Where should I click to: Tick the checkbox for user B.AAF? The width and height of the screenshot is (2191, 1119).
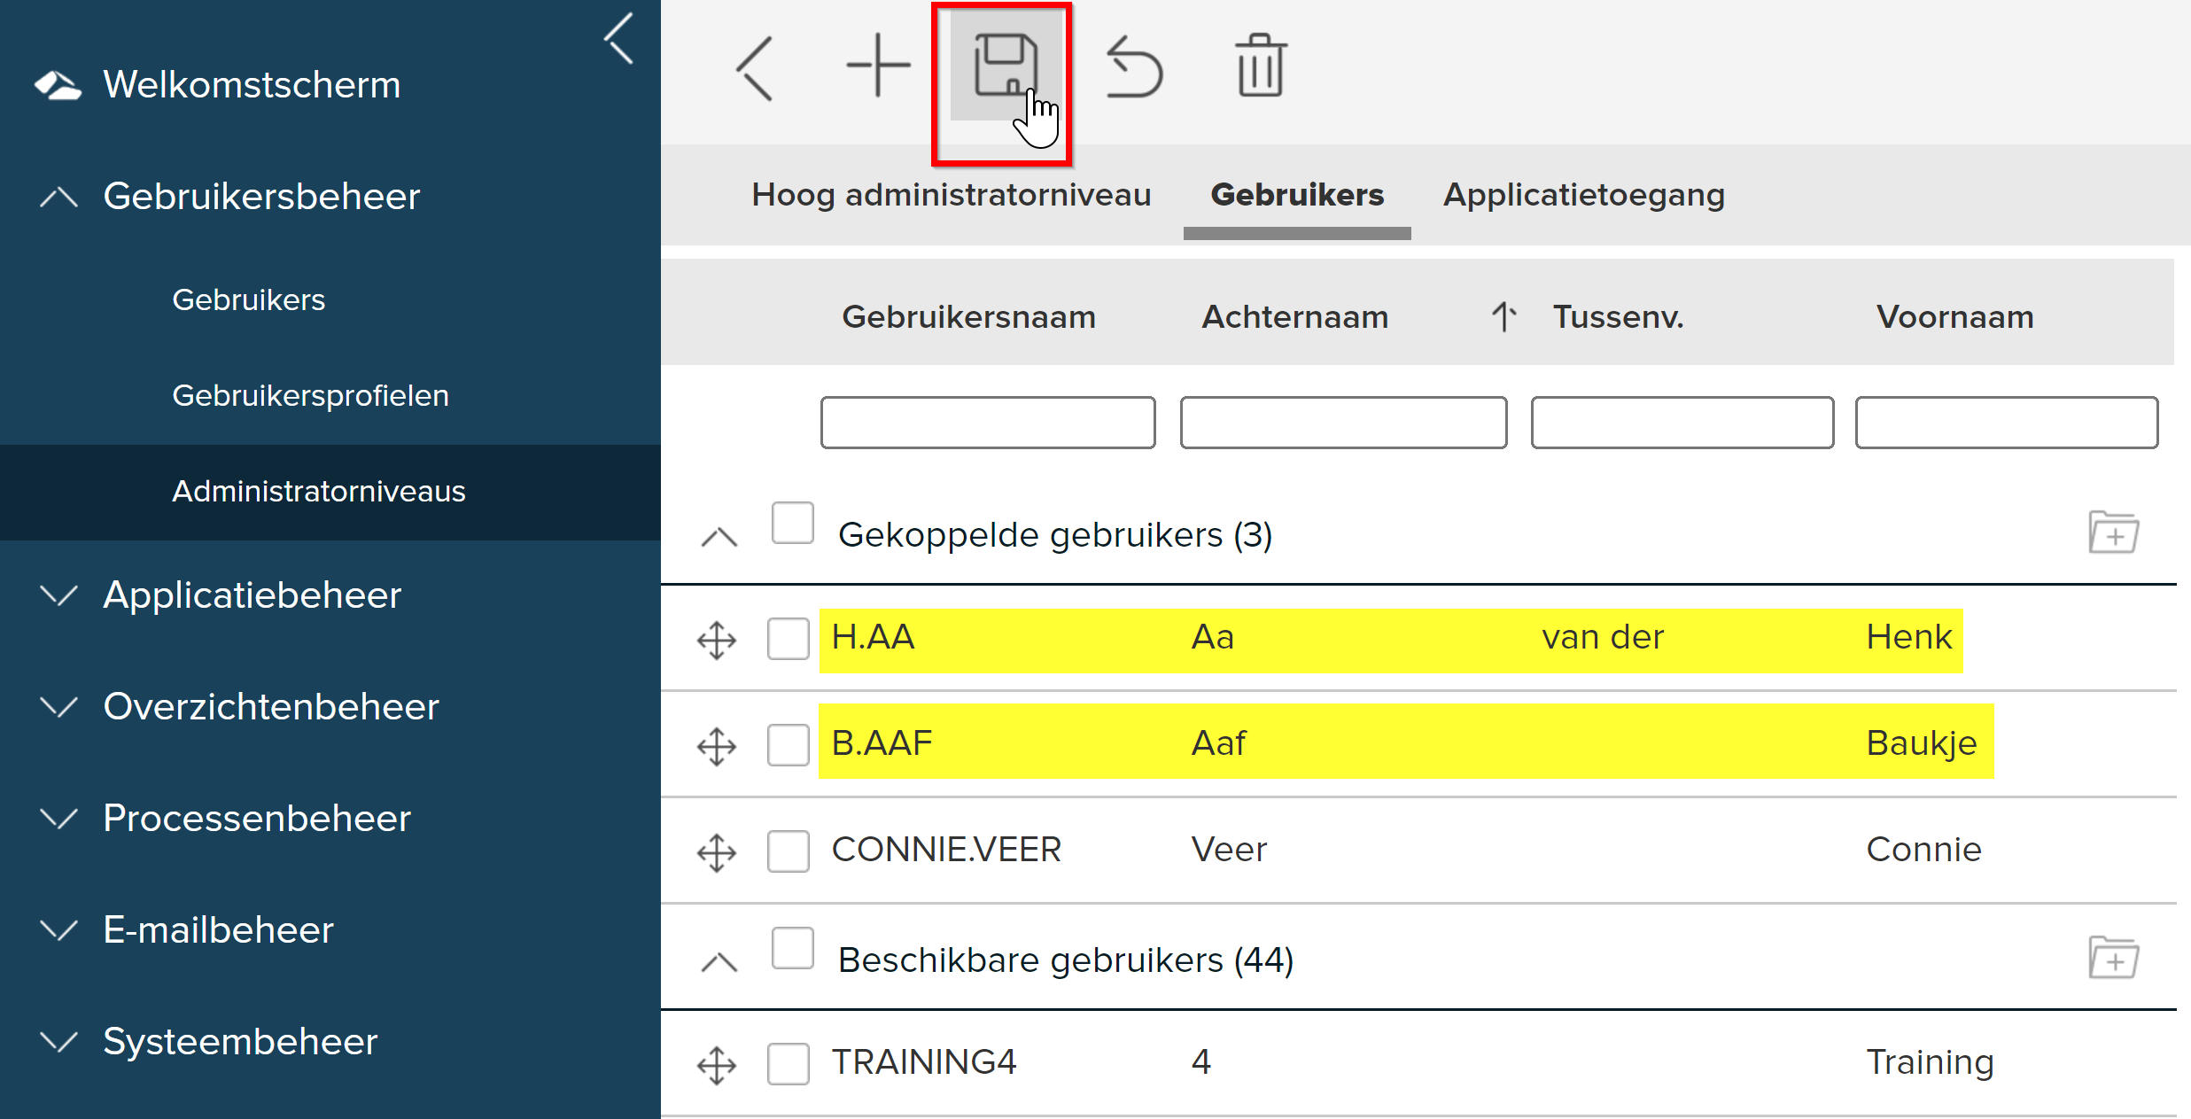click(x=788, y=745)
